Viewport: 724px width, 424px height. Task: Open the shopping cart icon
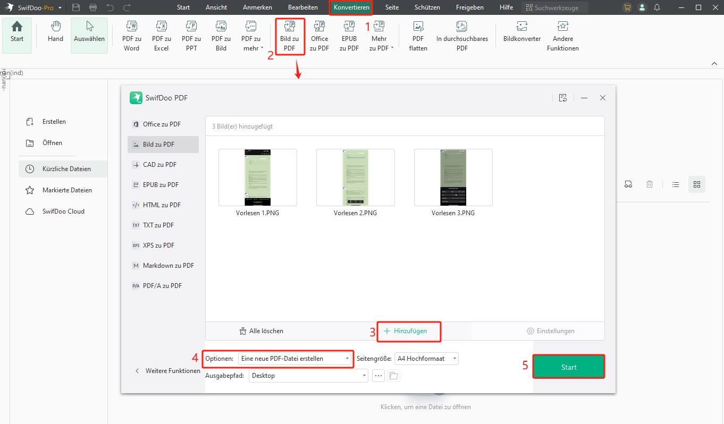point(628,7)
